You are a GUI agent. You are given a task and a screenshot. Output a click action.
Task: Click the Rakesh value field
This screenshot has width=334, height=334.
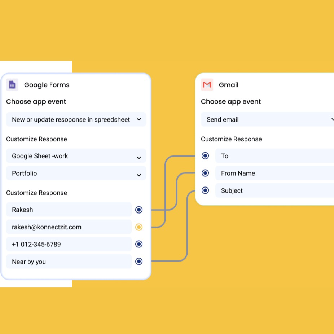69,210
